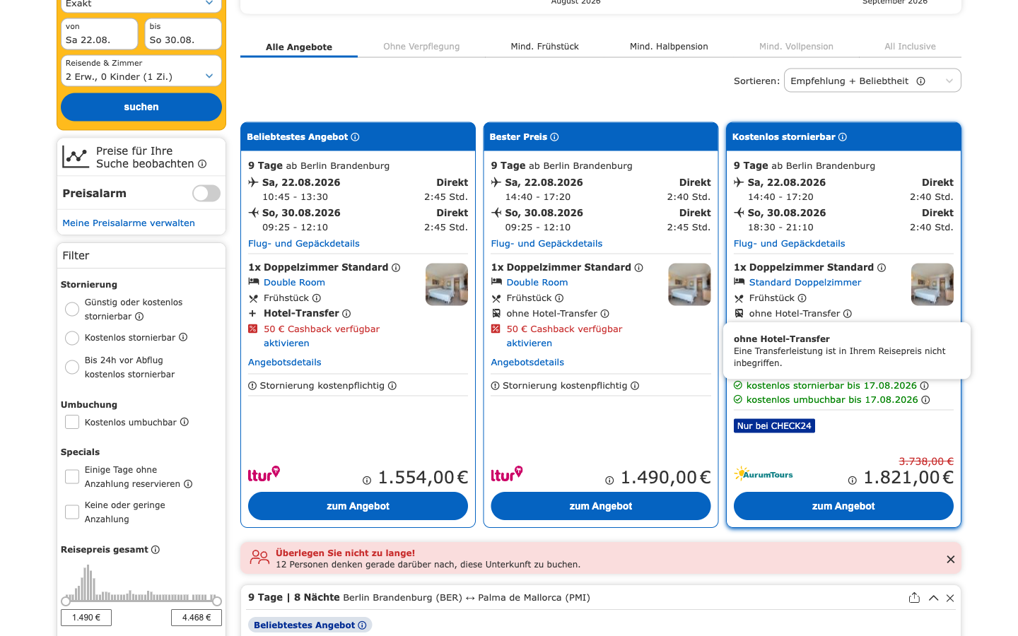The height and width of the screenshot is (636, 1018).
Task: Click share icon on the trip summary bar
Action: (914, 598)
